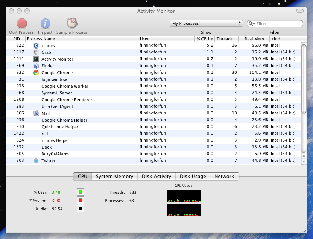Image resolution: width=313 pixels, height=239 pixels.
Task: Click the scroll up arrow of process list
Action: coord(304,155)
